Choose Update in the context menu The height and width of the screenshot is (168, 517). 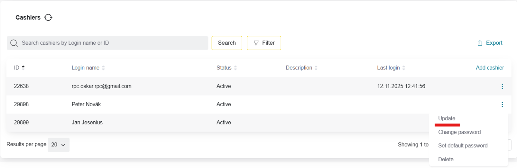[x=447, y=118]
